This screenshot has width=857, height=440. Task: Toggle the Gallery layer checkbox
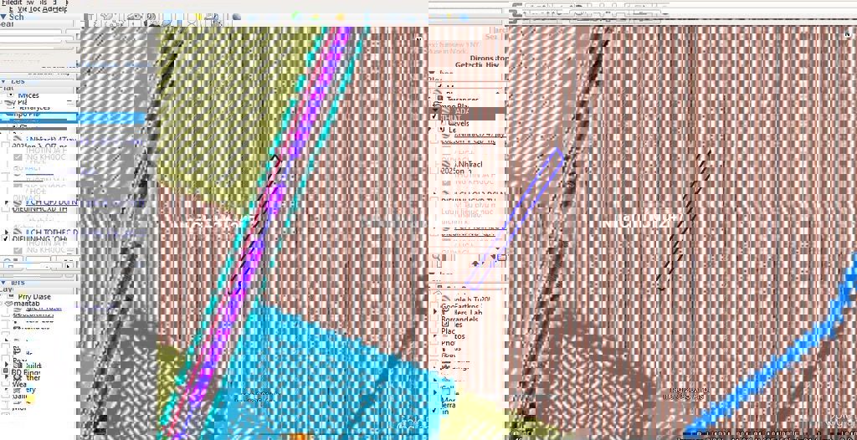(6, 391)
